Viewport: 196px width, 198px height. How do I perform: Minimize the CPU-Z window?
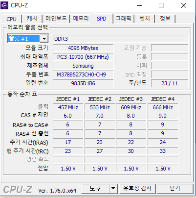coord(139,5)
